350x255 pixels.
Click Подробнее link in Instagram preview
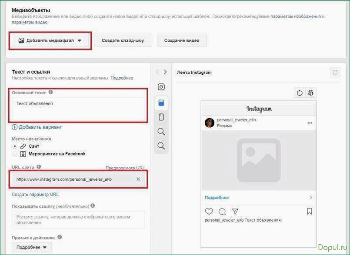tap(217, 198)
